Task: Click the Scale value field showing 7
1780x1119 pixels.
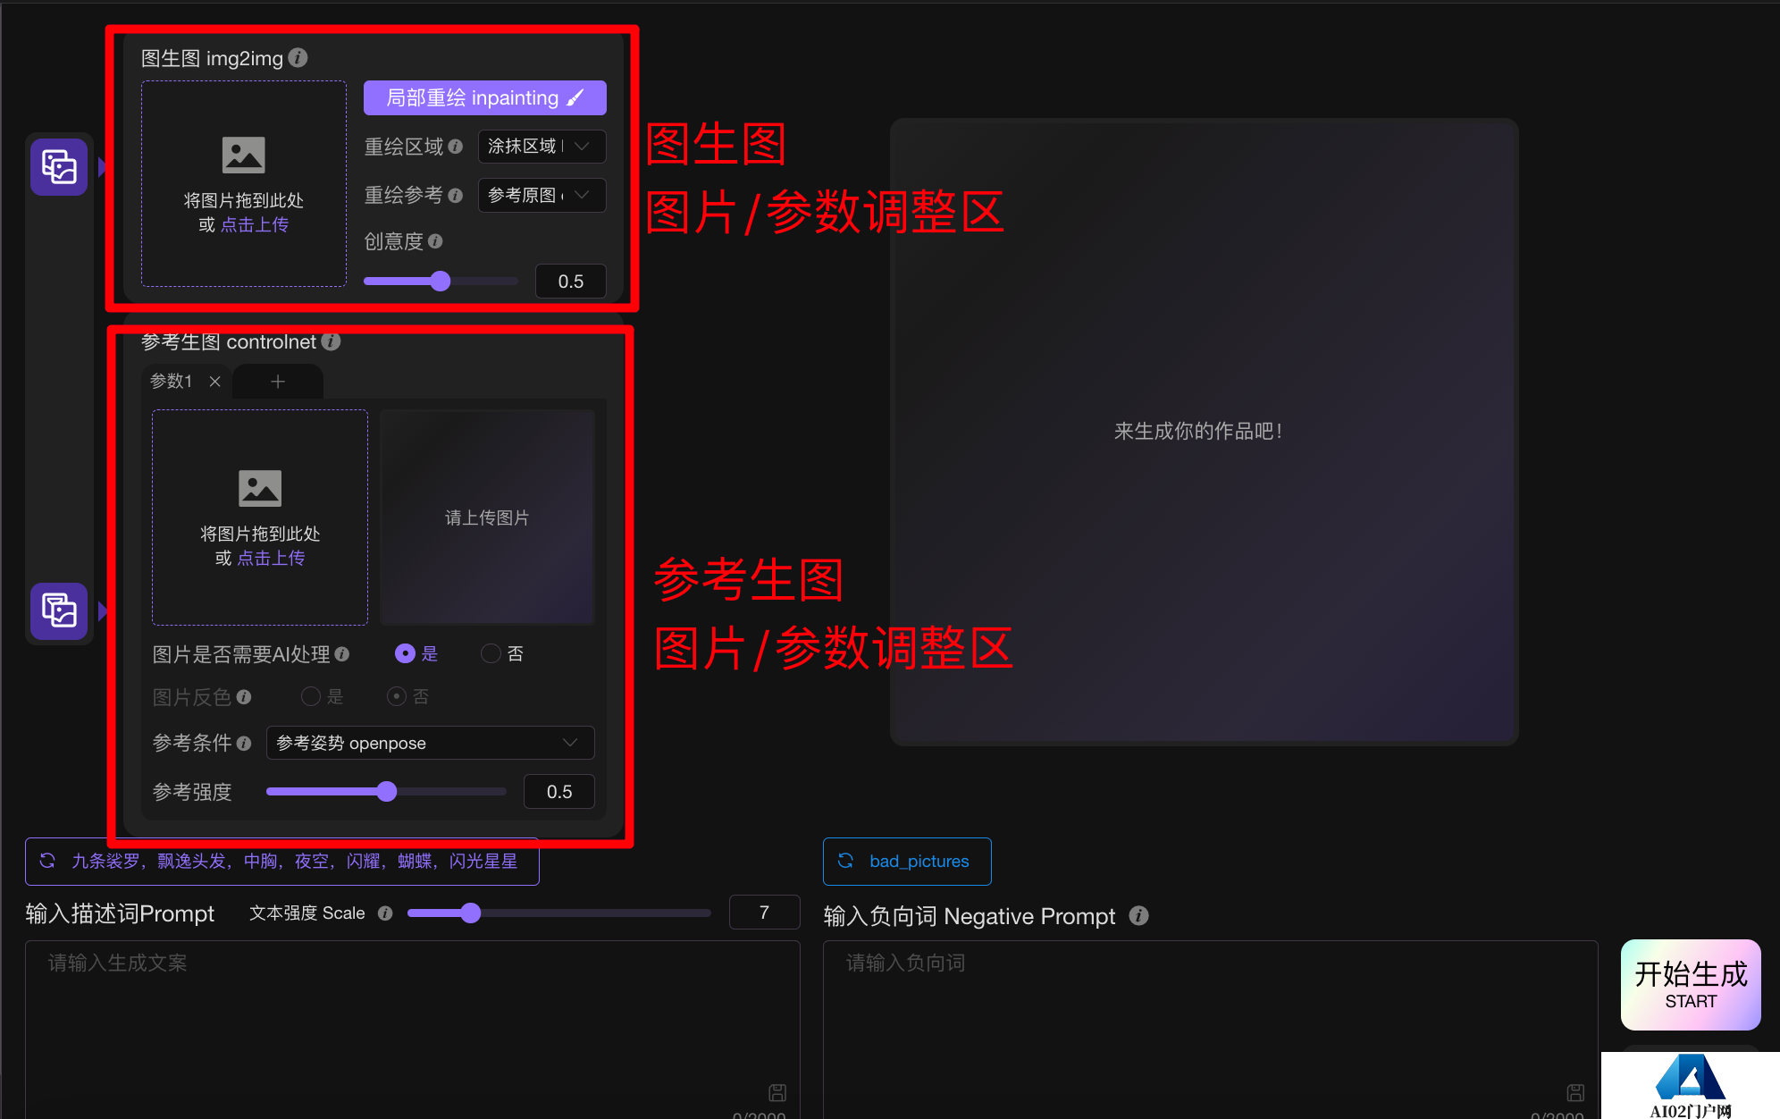Action: coord(765,913)
